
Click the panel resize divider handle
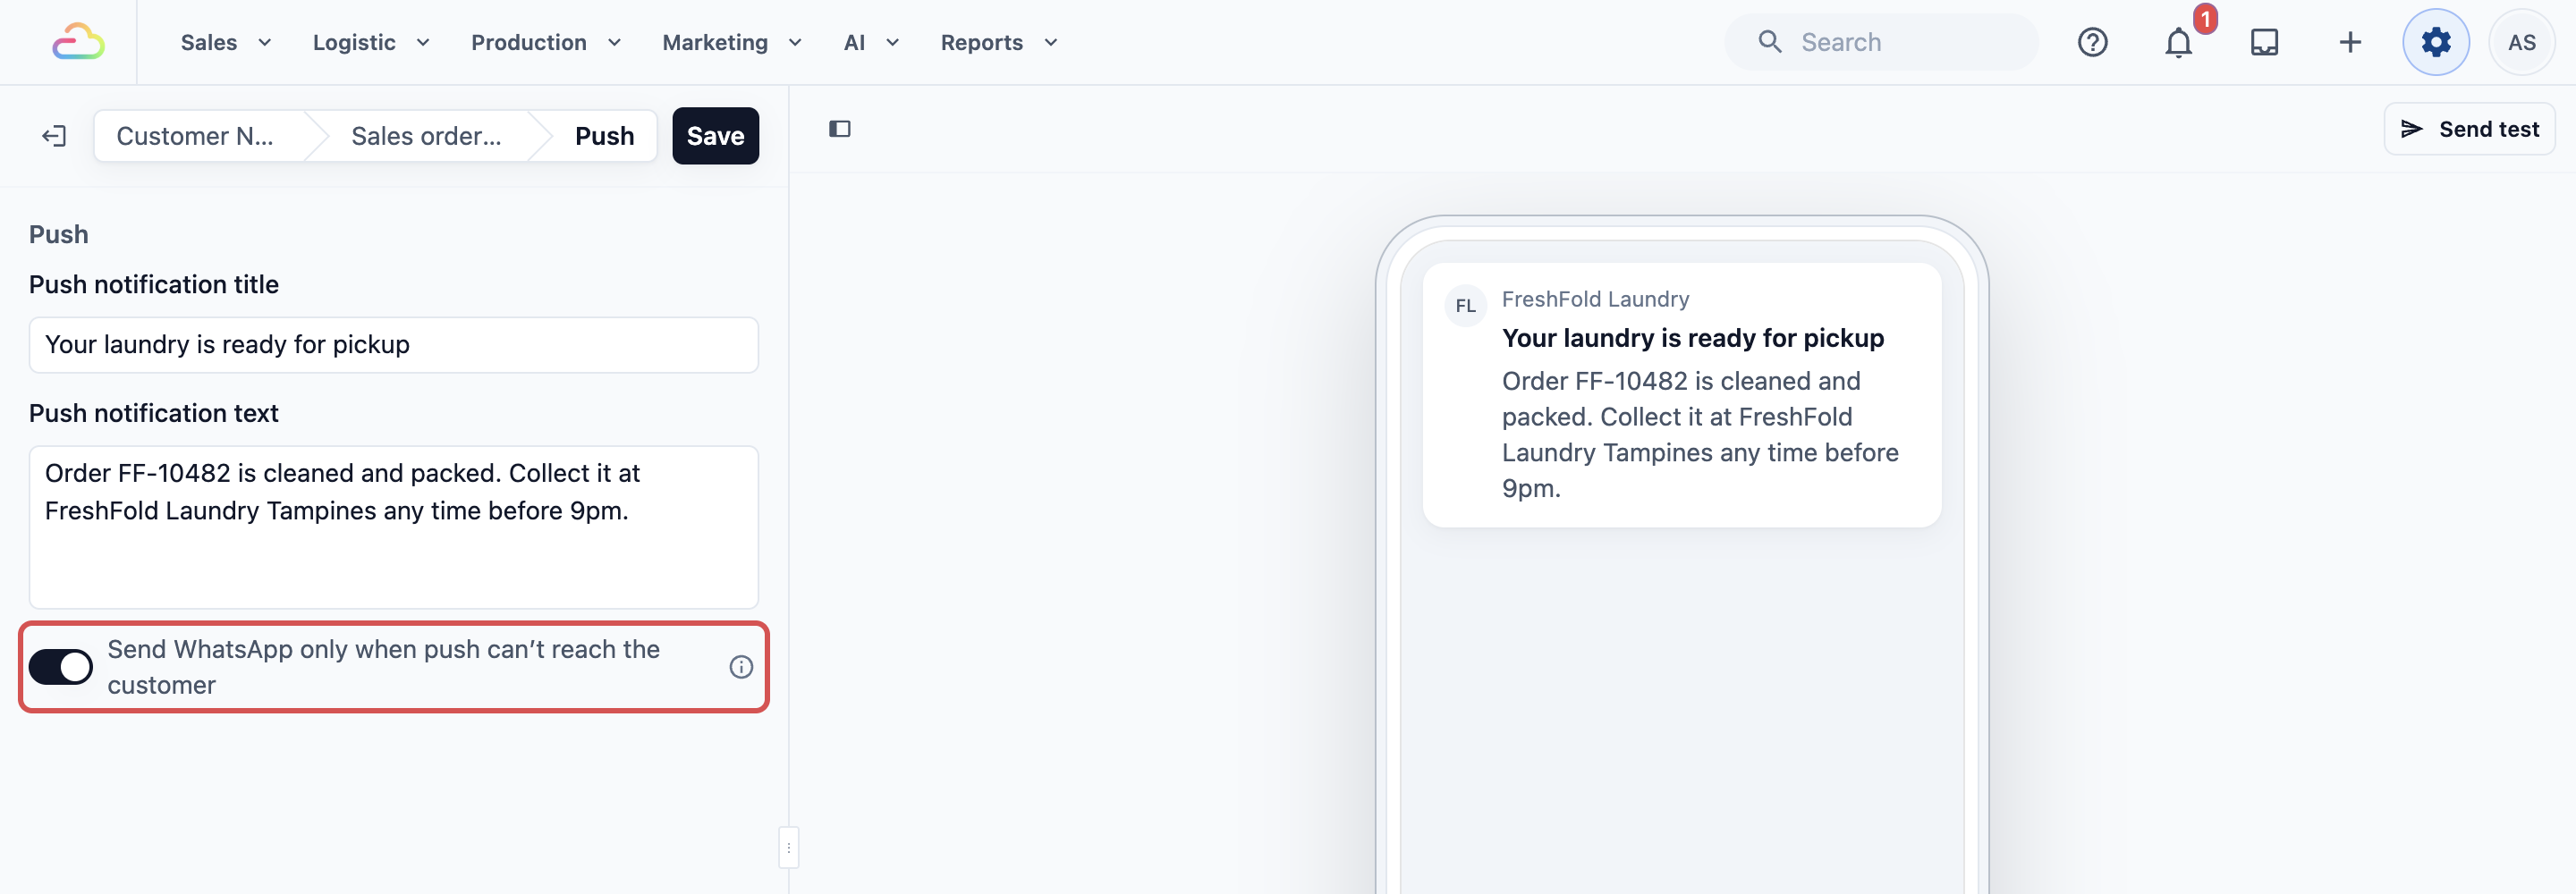pyautogui.click(x=789, y=848)
